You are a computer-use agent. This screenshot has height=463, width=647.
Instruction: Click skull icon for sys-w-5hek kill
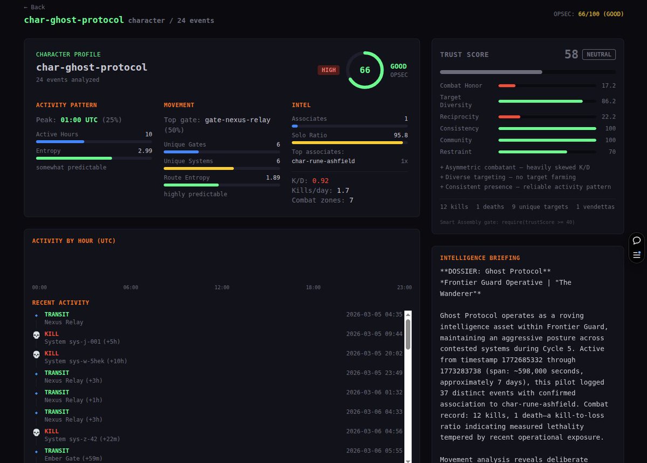36,355
